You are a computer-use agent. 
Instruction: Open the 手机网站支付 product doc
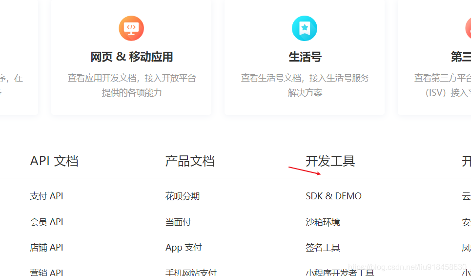(191, 272)
